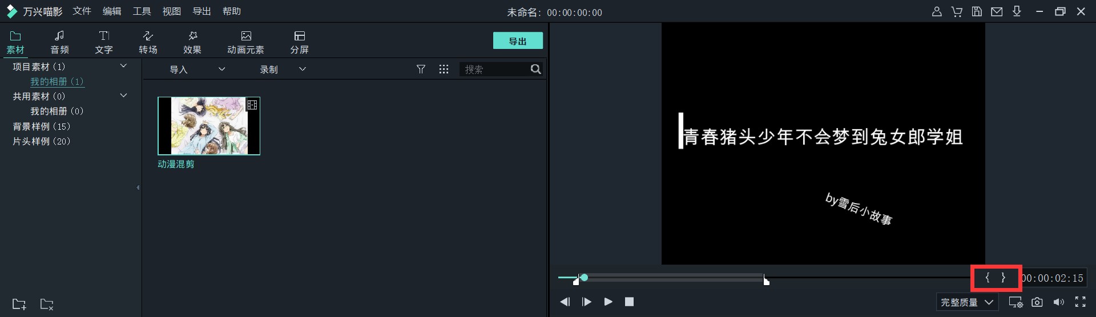Click the volume speaker icon
Screen dimensions: 1096x317
coord(1059,302)
